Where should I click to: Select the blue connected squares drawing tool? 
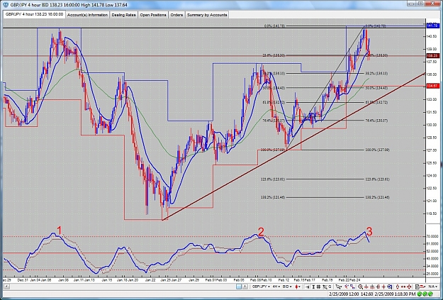click(352, 287)
